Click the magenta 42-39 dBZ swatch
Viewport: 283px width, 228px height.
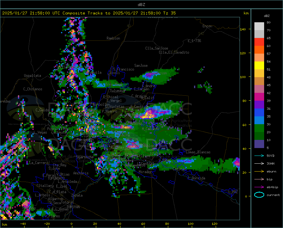[x=259, y=97]
